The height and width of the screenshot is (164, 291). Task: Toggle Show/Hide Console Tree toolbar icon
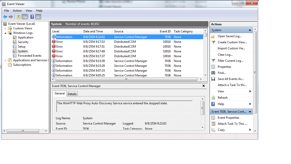(25, 17)
